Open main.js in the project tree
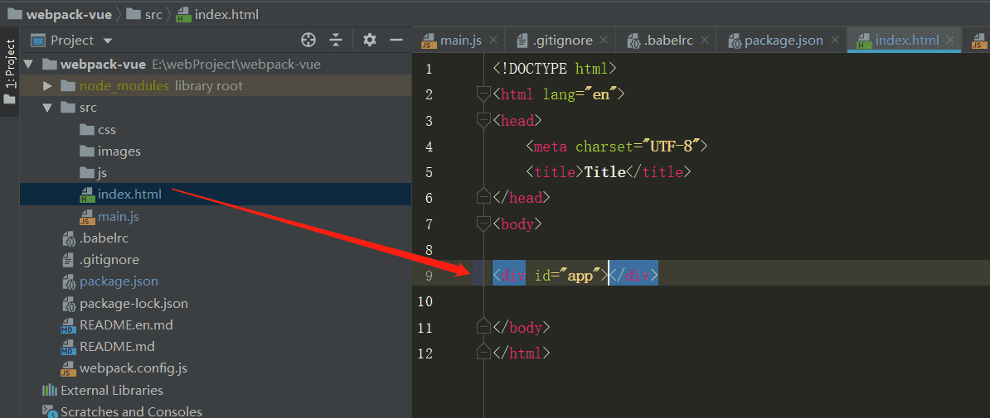990x418 pixels. [109, 217]
